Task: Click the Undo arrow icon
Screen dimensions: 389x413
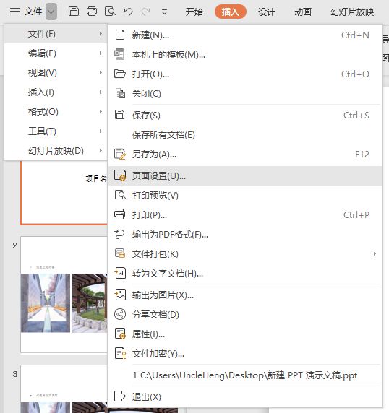Action: click(x=128, y=12)
